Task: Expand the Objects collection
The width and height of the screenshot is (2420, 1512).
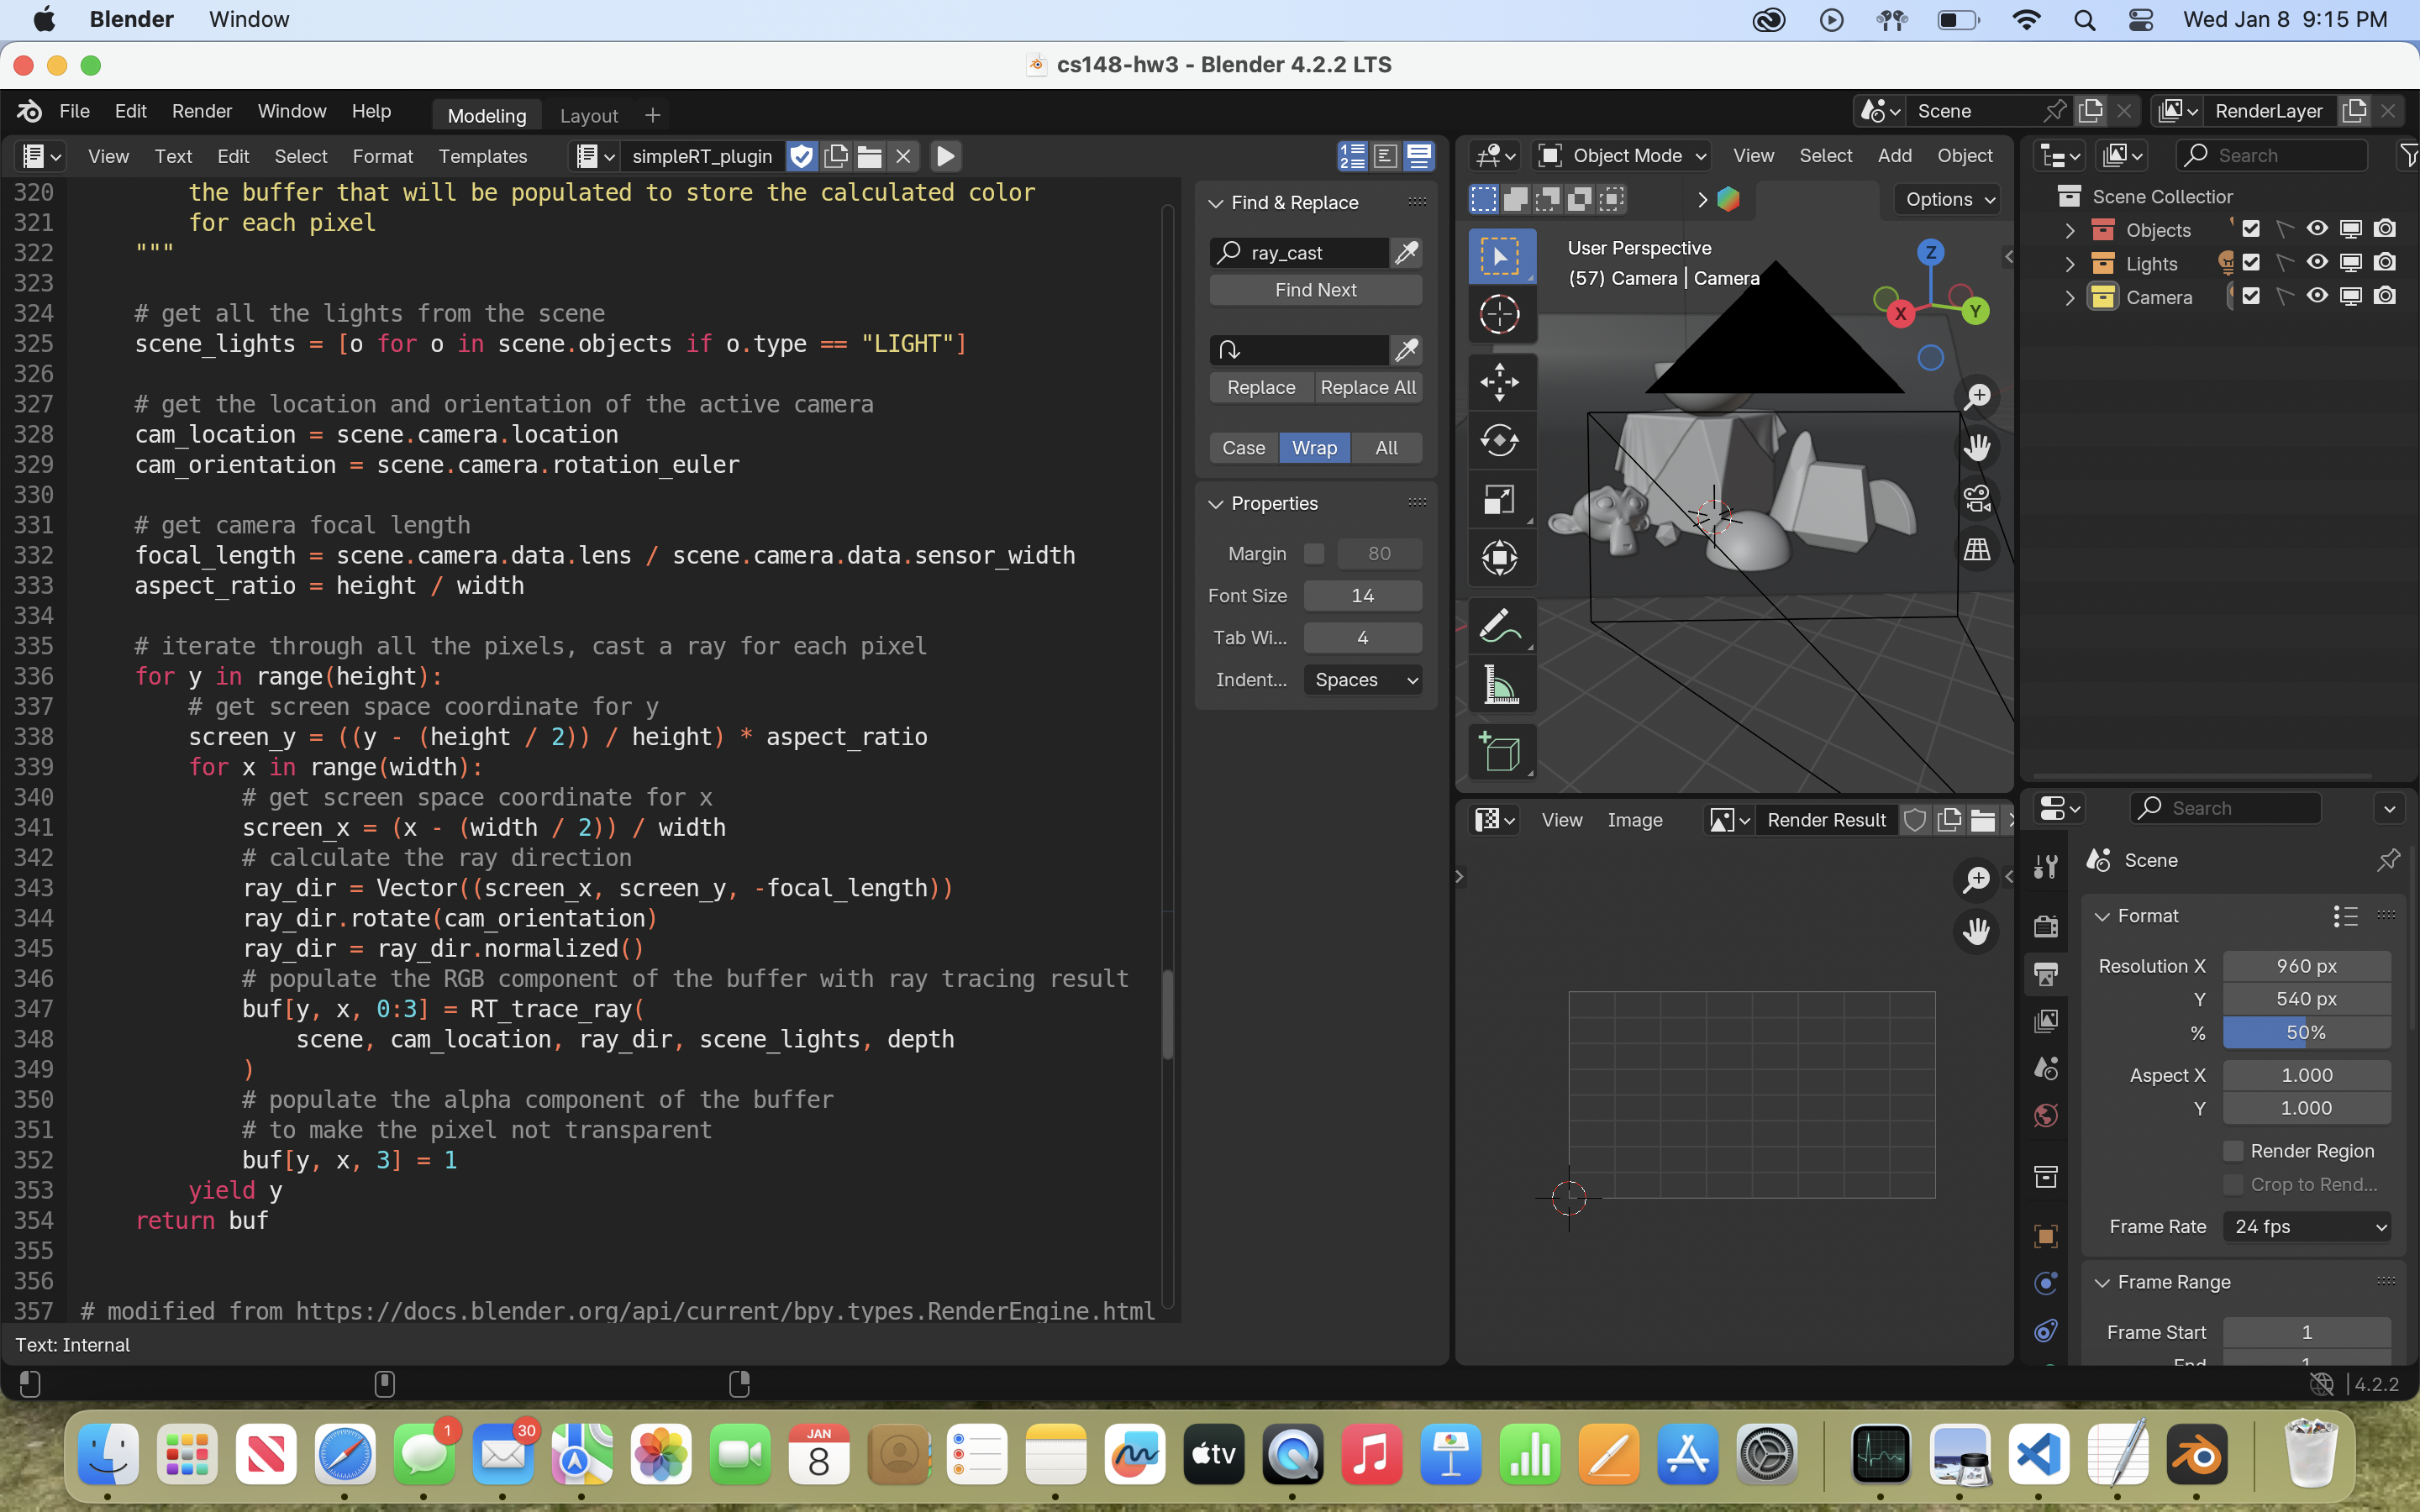Action: [x=2070, y=230]
